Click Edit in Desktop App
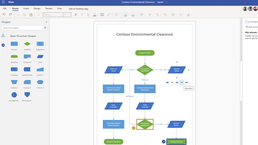The width and height of the screenshot is (258, 145). click(78, 9)
